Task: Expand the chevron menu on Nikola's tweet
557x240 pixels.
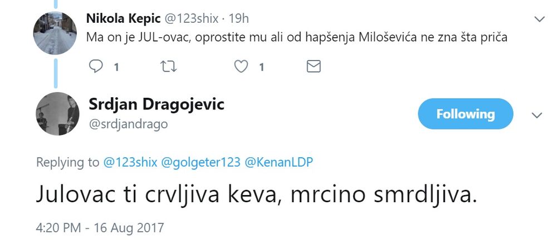Action: pyautogui.click(x=539, y=19)
